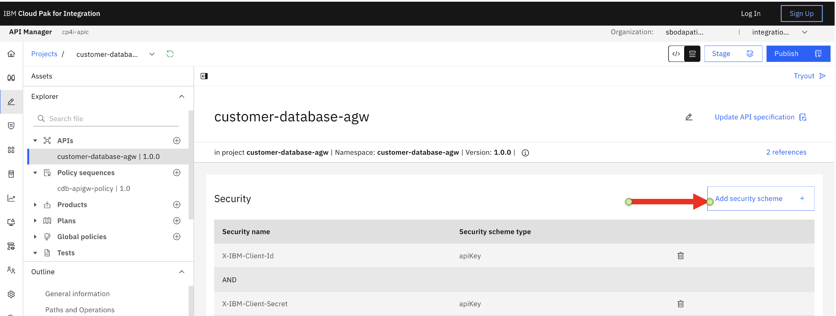This screenshot has width=836, height=316.
Task: Go to Projects breadcrumb link
Action: (44, 54)
